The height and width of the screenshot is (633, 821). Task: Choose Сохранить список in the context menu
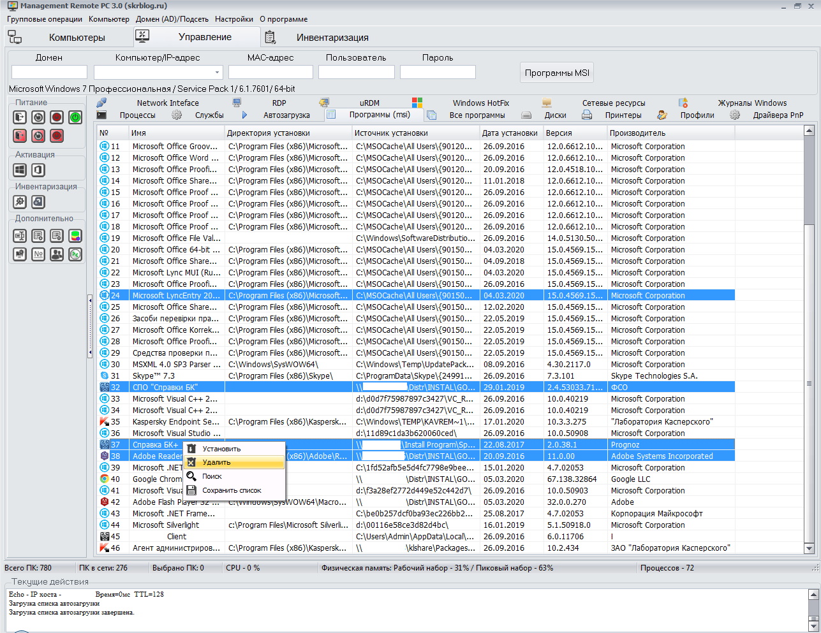234,490
